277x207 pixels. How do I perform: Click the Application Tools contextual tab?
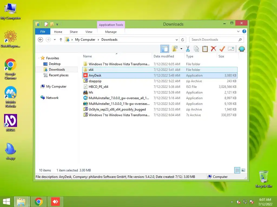point(111,25)
